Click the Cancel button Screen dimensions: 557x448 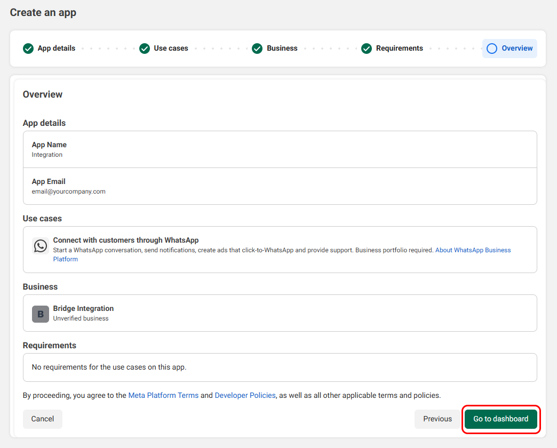(x=43, y=419)
